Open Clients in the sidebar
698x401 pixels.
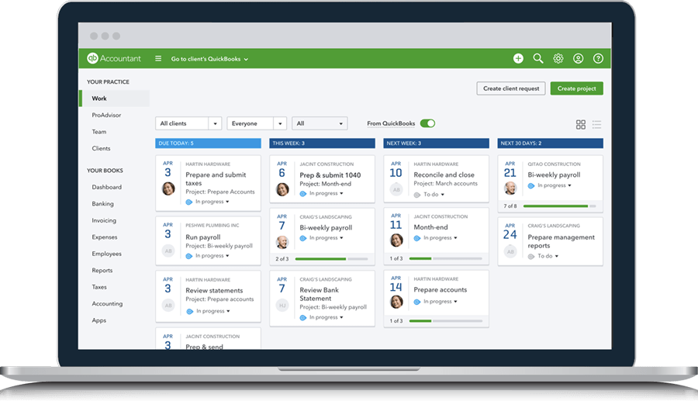point(101,148)
